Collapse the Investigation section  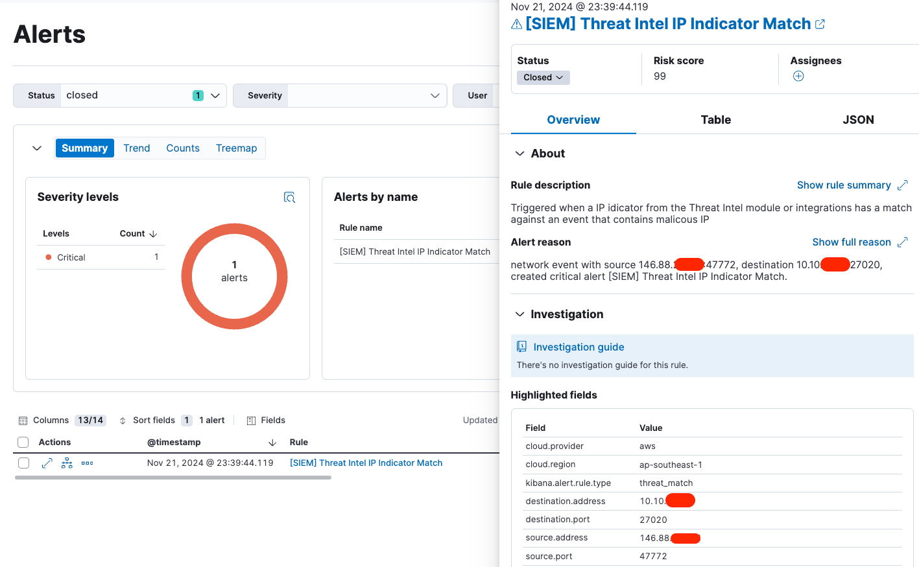[x=519, y=314]
